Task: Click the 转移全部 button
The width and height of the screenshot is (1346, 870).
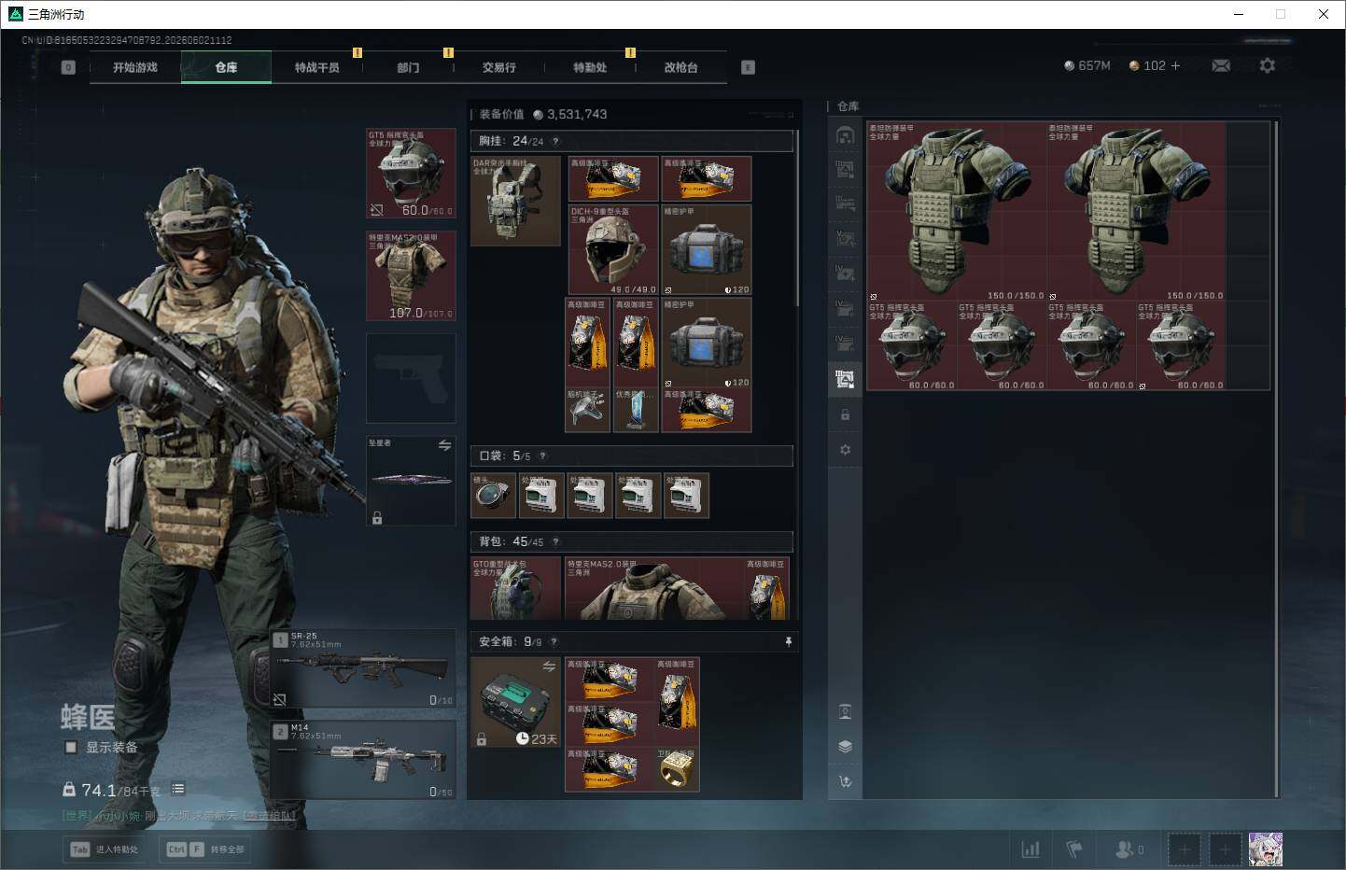Action: 204,849
